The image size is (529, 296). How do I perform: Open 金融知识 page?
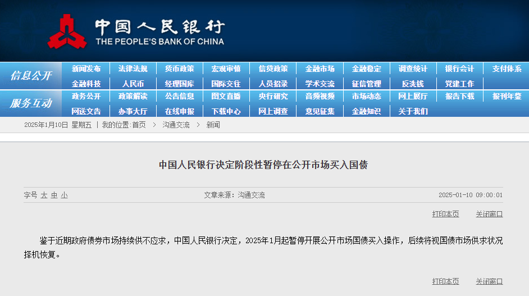(x=366, y=111)
